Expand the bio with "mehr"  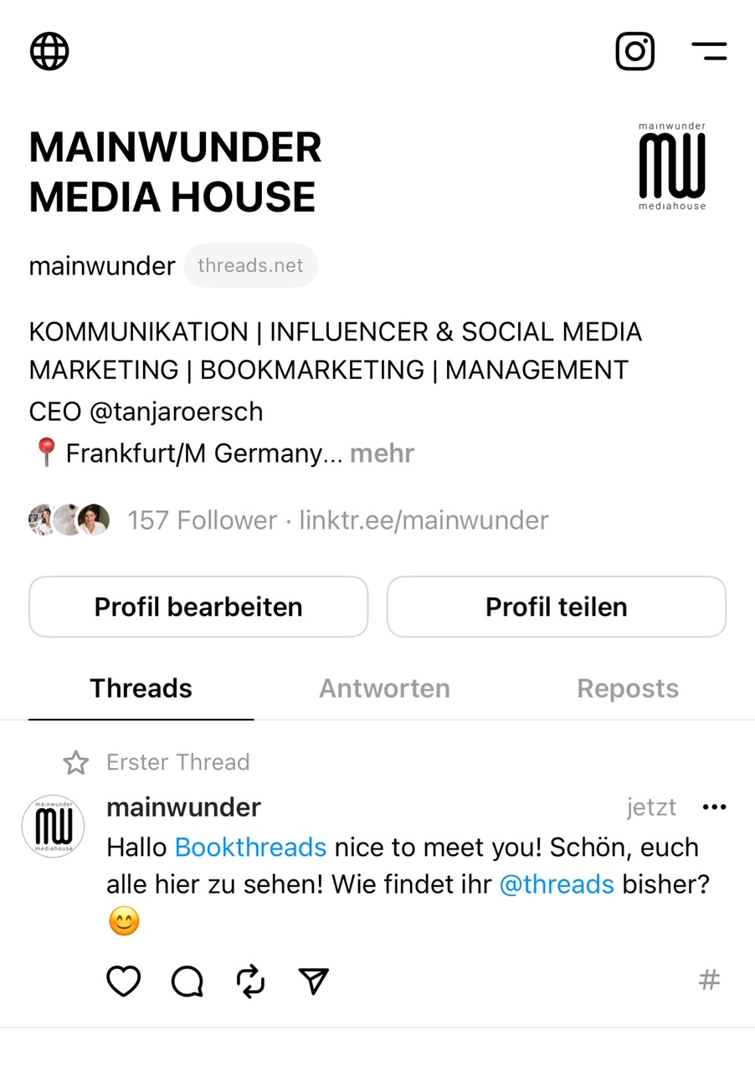click(x=383, y=454)
